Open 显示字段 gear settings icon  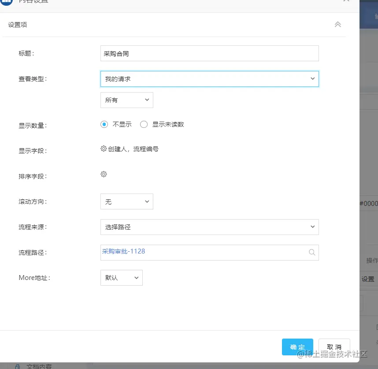[x=104, y=149]
